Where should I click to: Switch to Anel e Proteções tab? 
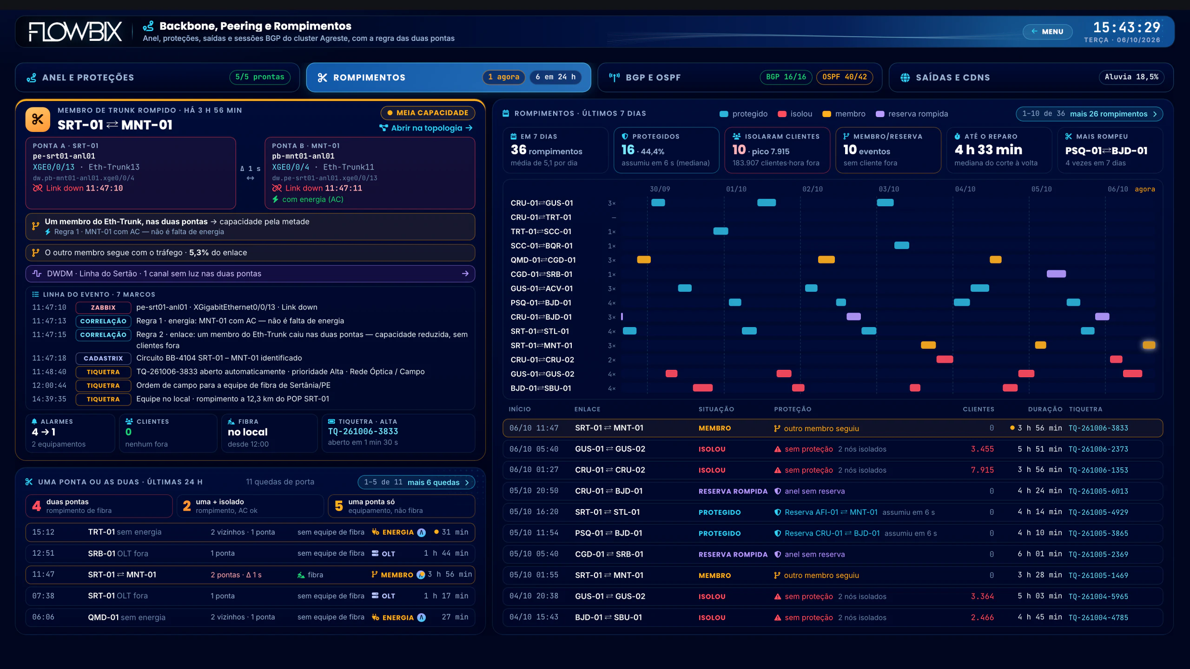click(157, 77)
